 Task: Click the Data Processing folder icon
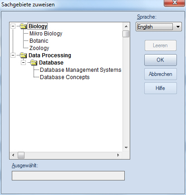(23, 55)
